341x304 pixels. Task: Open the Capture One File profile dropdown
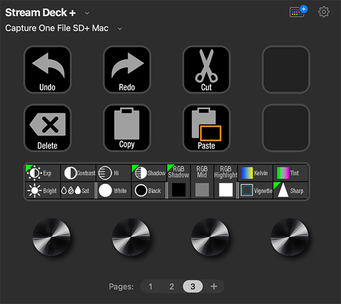pos(120,29)
